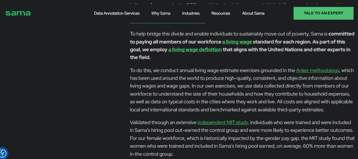Screen dimensions: 358x159
Task: Click the bold text 'committed'
Action: point(341,34)
